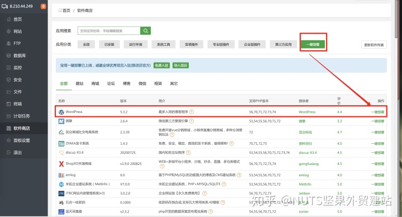Viewport: 402px width, 217px height.
Task: Open the MetInfo provider link
Action: [305, 184]
